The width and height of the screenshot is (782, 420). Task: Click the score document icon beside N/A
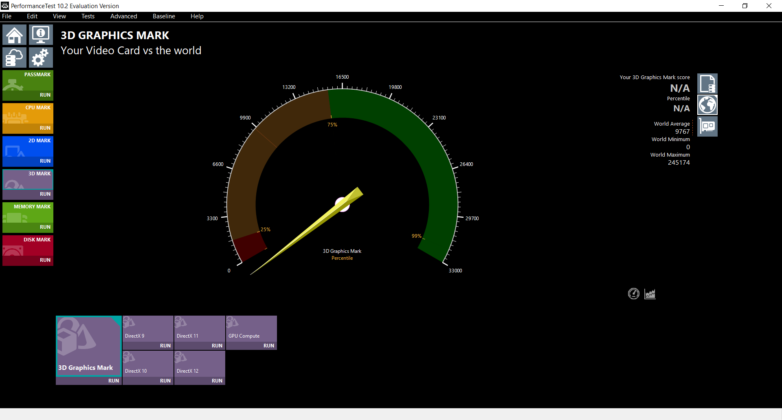[707, 84]
